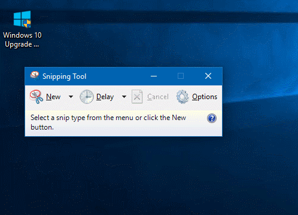Screen dimensions: 298x215
Task: Click the disabled maximize button
Action: tap(181, 76)
